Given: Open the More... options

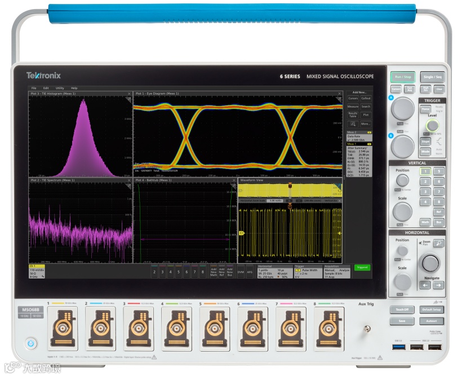Looking at the screenshot, I should point(366,124).
